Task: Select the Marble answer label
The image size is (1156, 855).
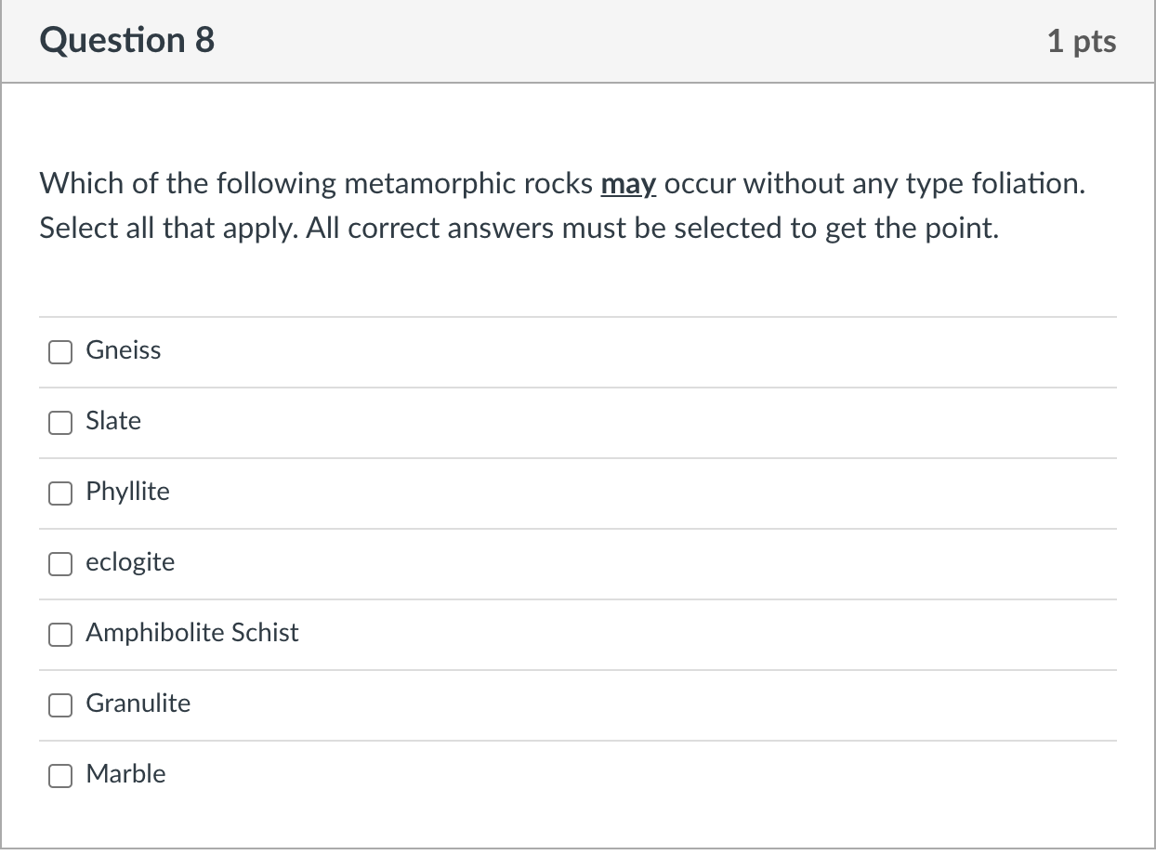Action: [125, 774]
